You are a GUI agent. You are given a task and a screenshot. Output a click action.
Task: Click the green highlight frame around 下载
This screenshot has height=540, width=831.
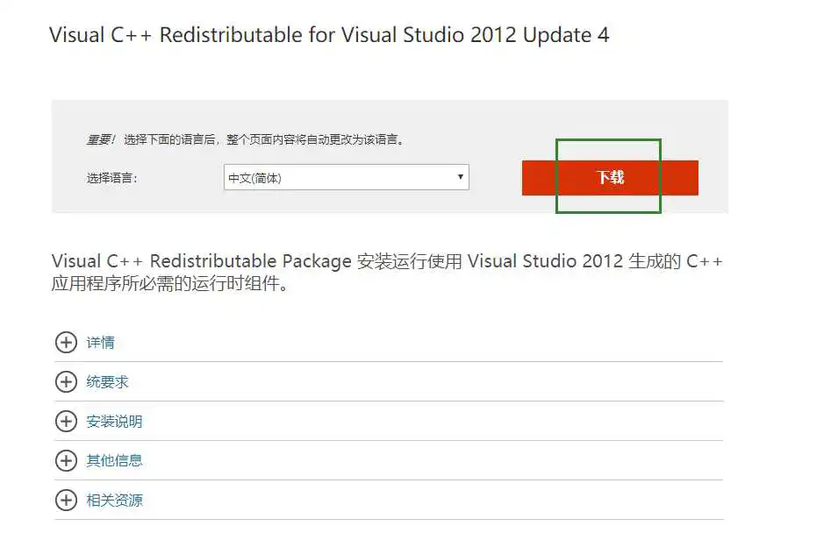pos(608,176)
